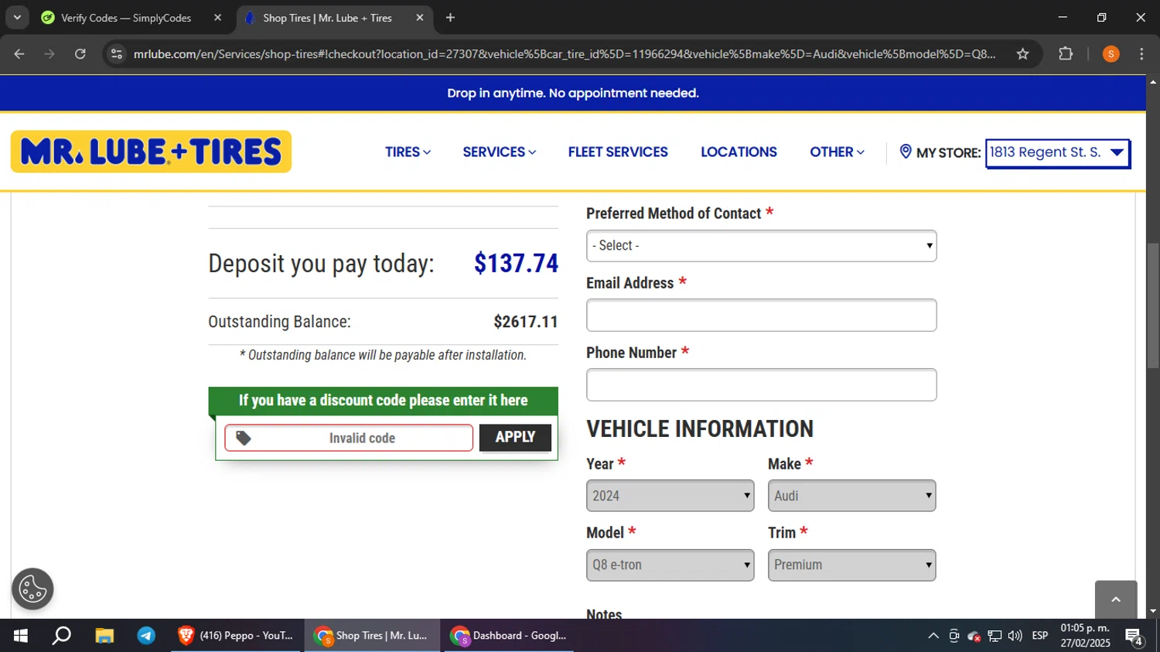
Task: Open the Trim dropdown showing Premium
Action: click(x=851, y=565)
